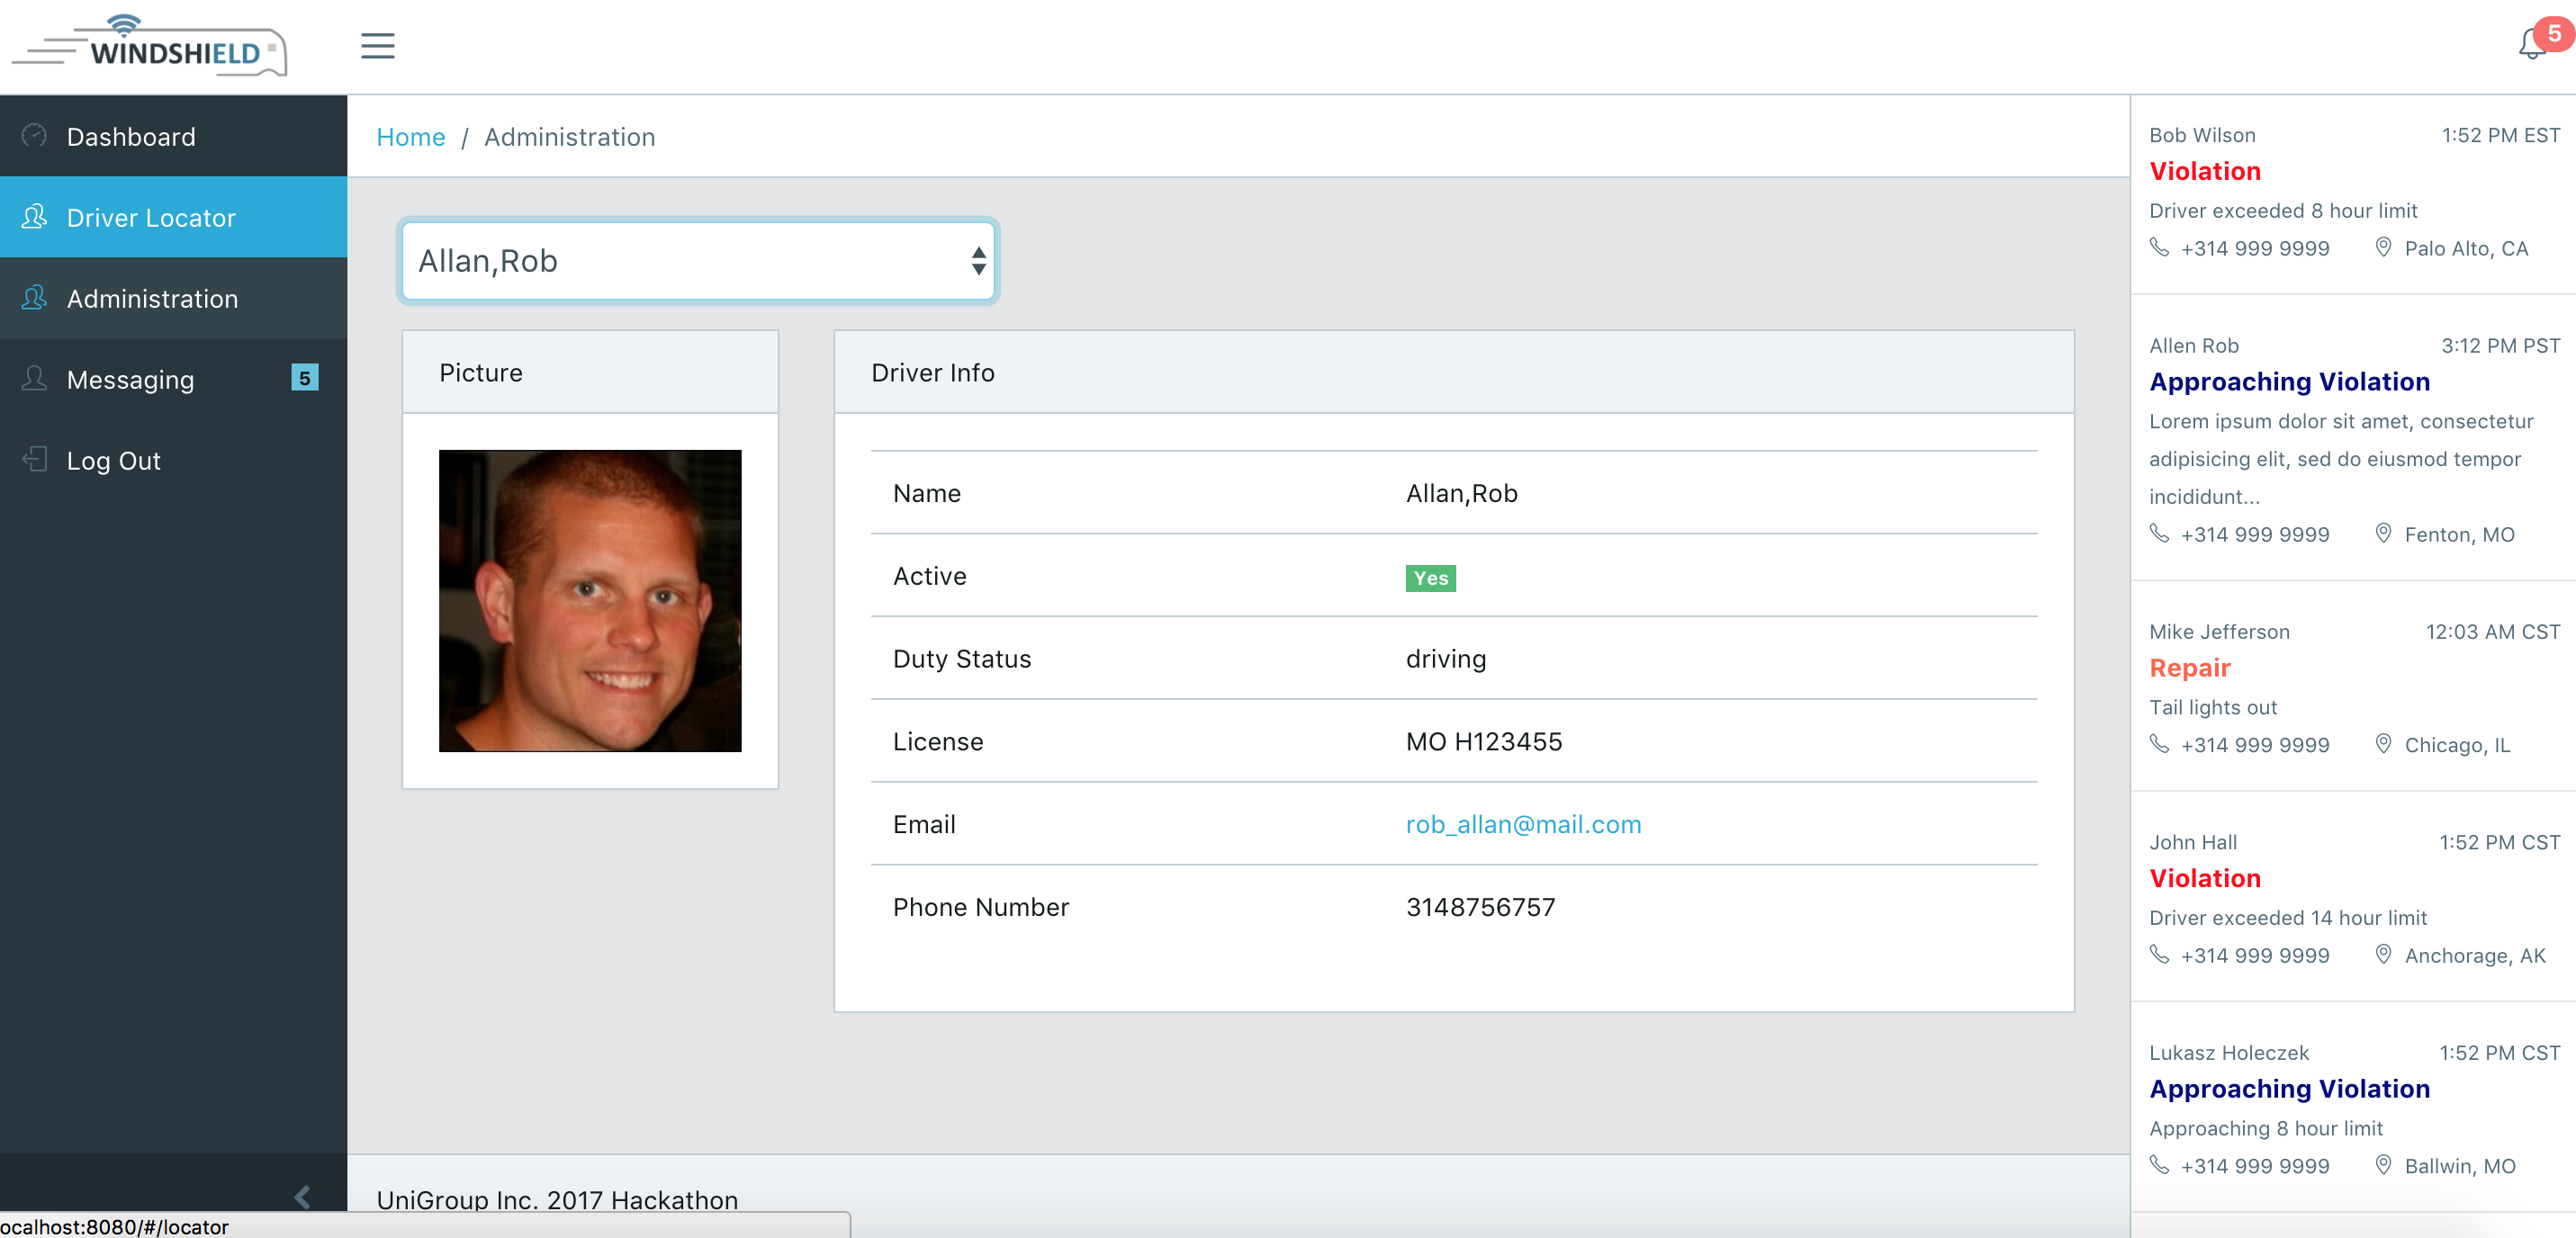Open Messaging with 5 badge

pos(130,379)
